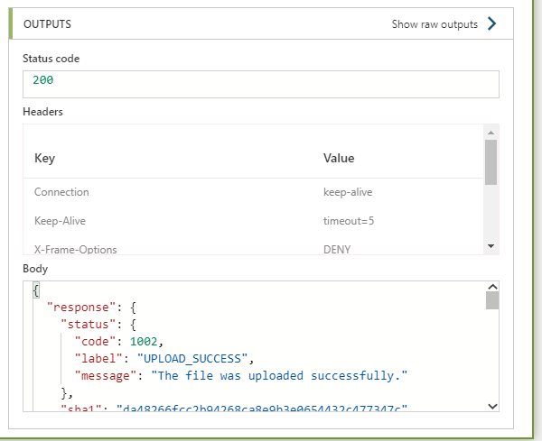Click the headers table scrollbar thumb

click(x=491, y=161)
